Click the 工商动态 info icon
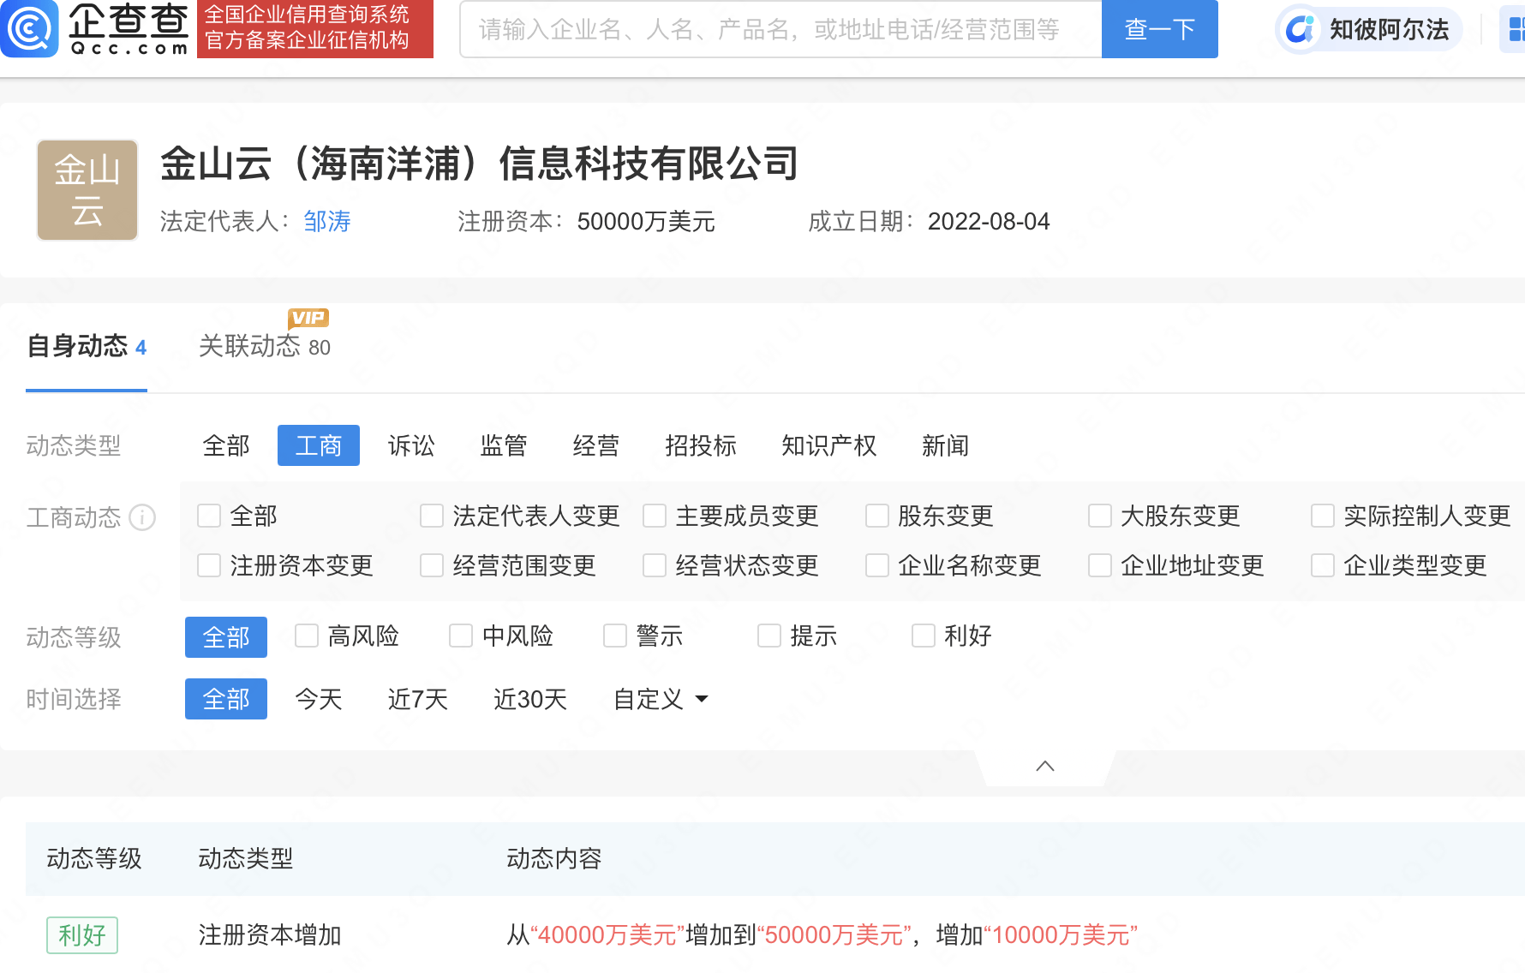The height and width of the screenshot is (973, 1525). pyautogui.click(x=142, y=517)
